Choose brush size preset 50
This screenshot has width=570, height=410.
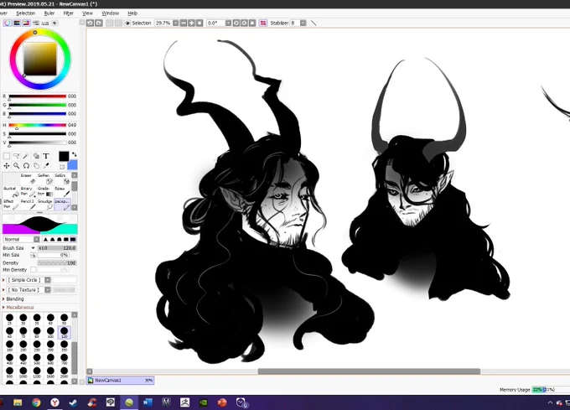point(64,319)
